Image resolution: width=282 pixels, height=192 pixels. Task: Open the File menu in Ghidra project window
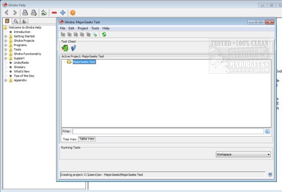click(x=63, y=28)
